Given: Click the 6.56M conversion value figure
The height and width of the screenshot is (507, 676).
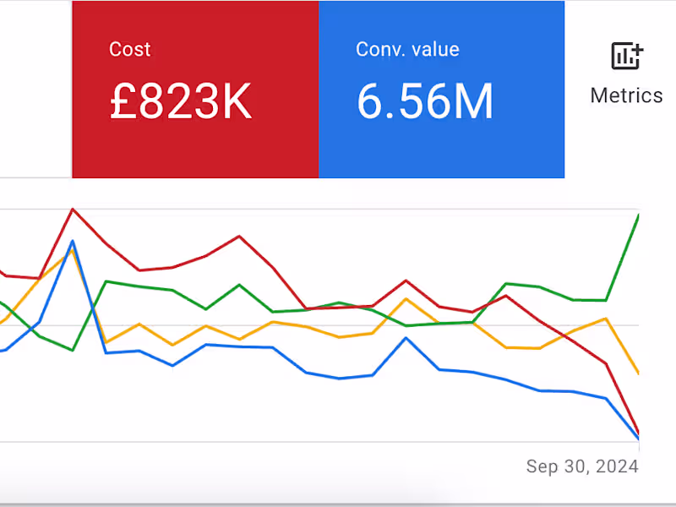Looking at the screenshot, I should (425, 101).
